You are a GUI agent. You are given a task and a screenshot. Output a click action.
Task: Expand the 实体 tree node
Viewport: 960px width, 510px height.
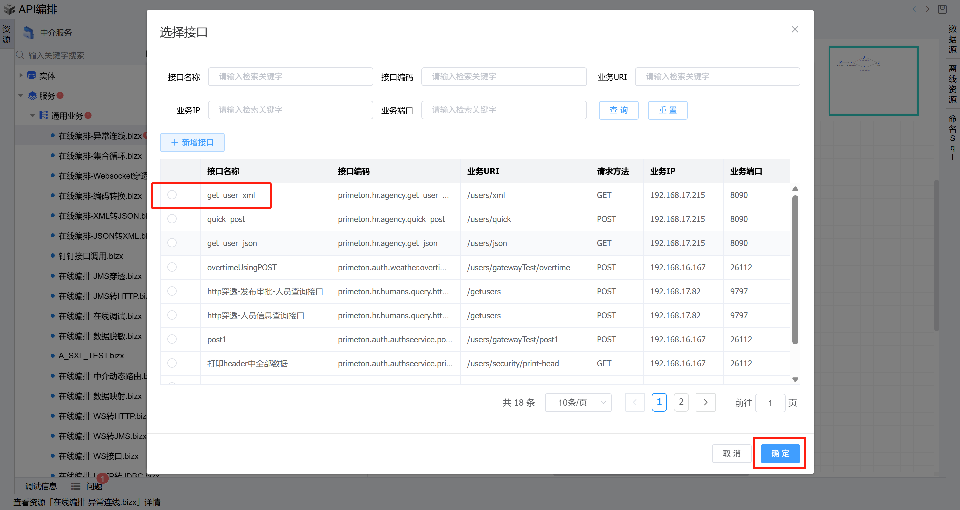point(21,76)
